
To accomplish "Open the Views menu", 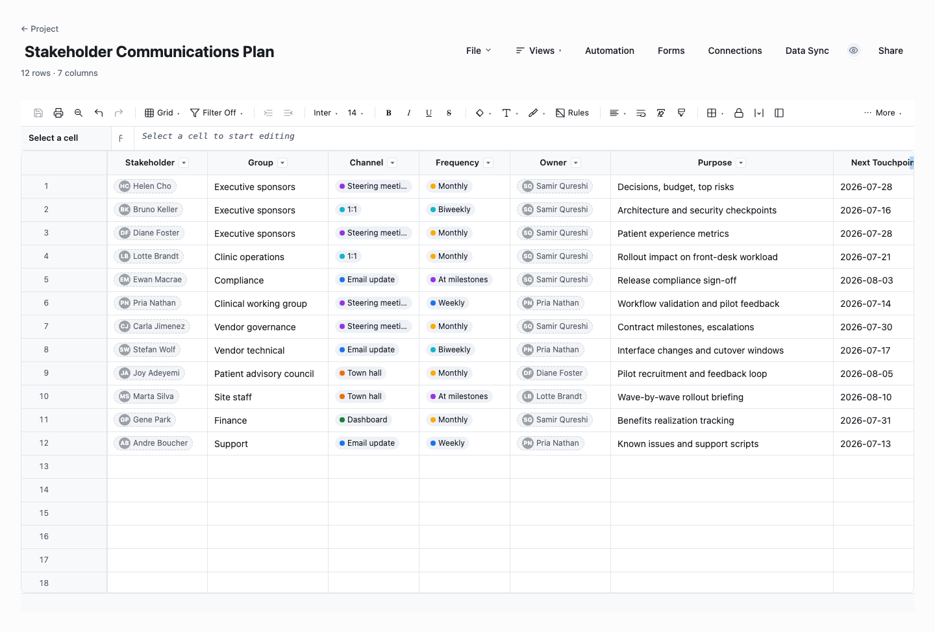I will (539, 51).
